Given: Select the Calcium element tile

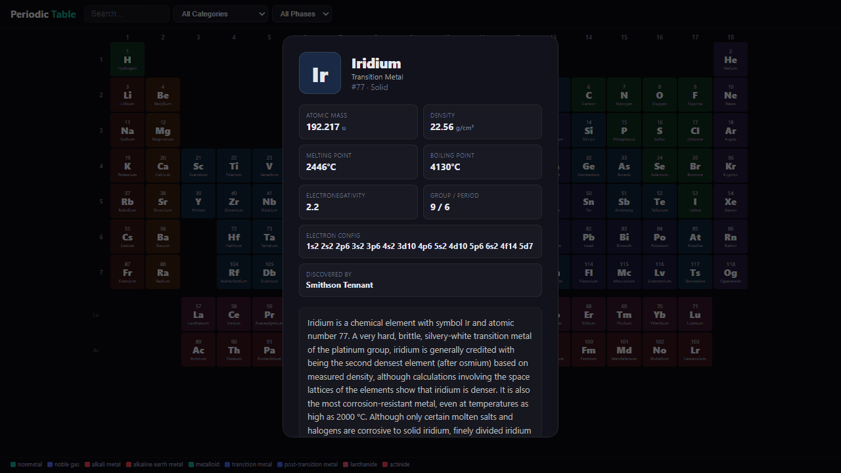Looking at the screenshot, I should [x=163, y=166].
